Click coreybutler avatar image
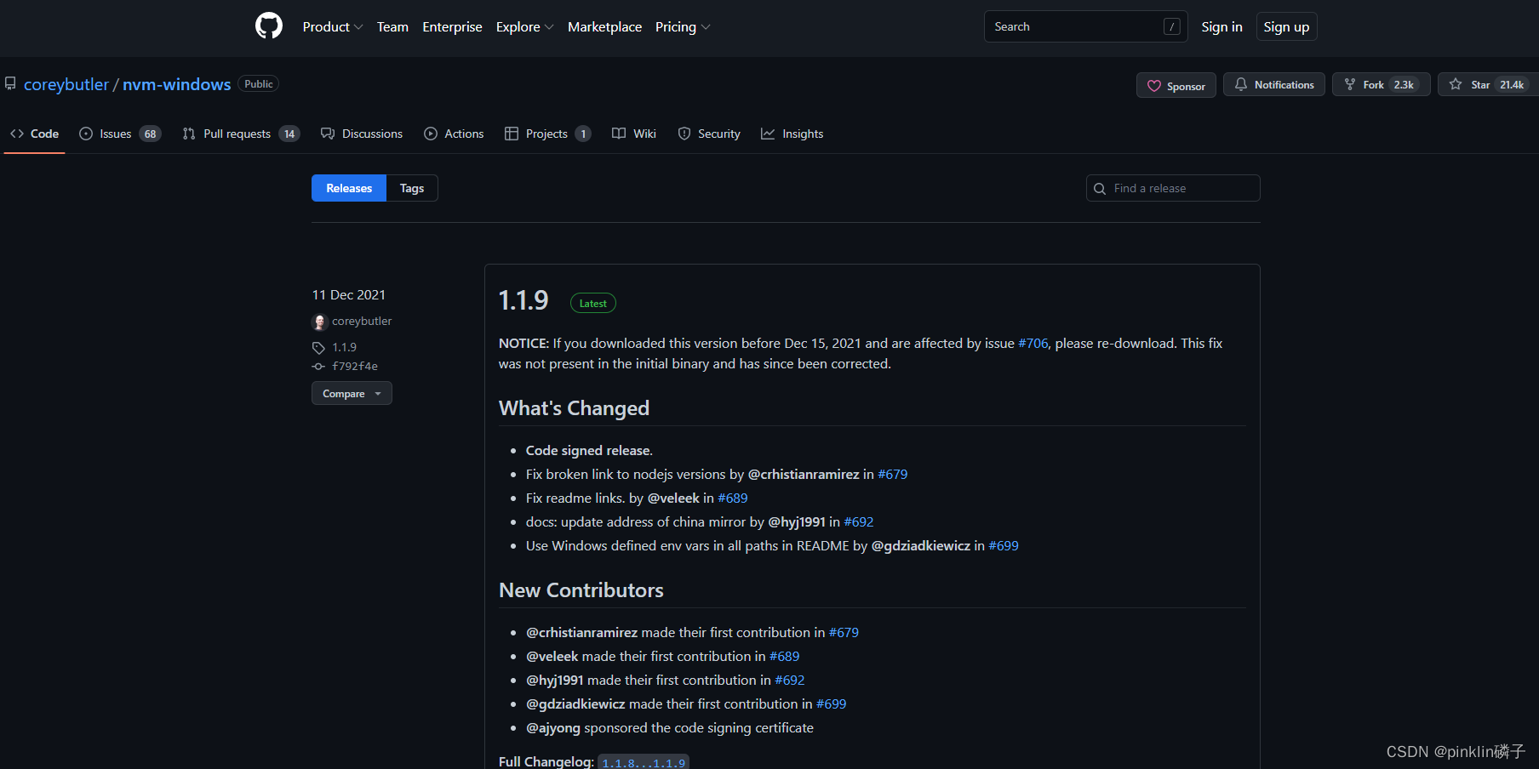 coord(320,322)
